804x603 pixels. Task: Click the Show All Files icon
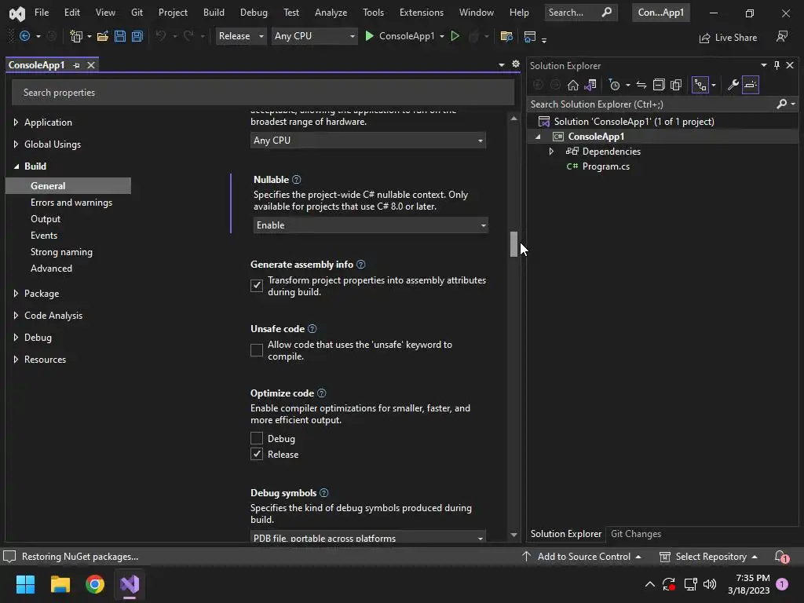click(x=676, y=85)
